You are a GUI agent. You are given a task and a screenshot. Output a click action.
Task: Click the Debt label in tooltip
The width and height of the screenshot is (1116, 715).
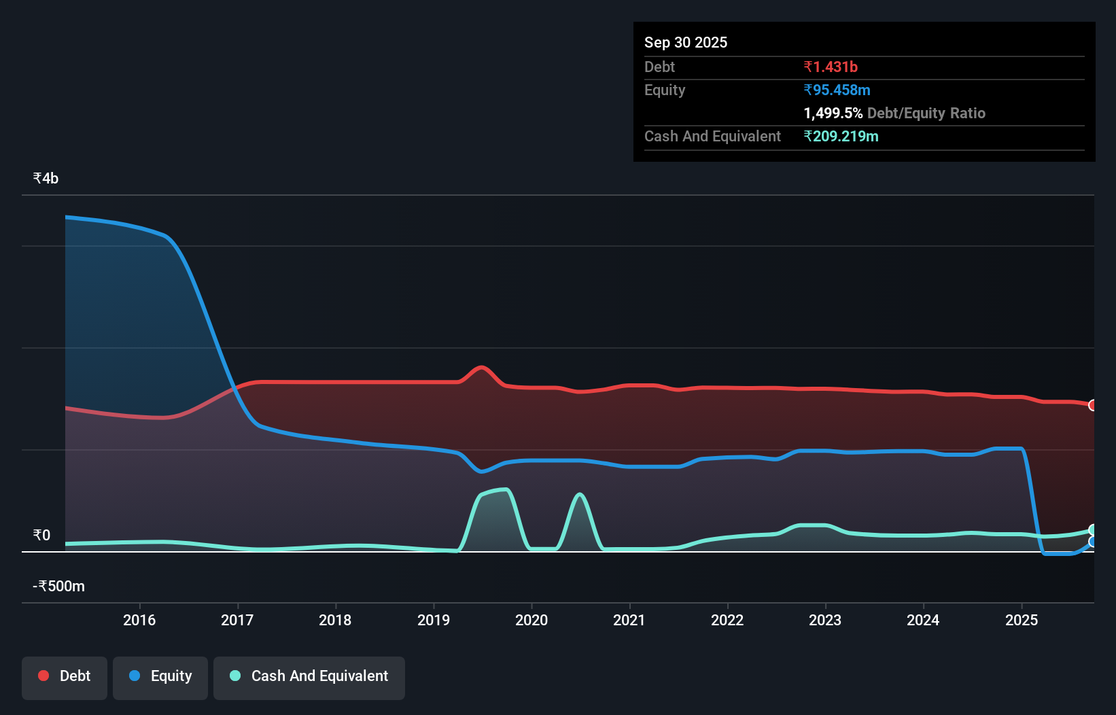pyautogui.click(x=659, y=67)
